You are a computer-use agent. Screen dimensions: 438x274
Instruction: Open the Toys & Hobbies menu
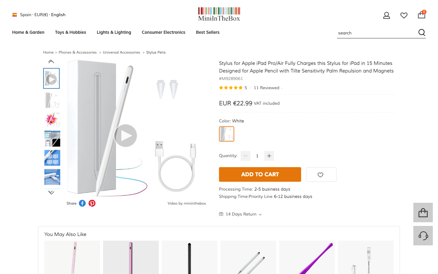pos(71,32)
